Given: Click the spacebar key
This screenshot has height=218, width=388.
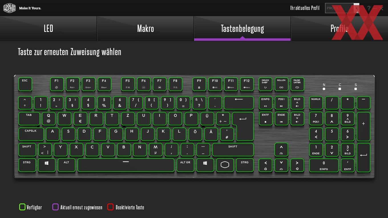Looking at the screenshot, I should click(x=126, y=165).
